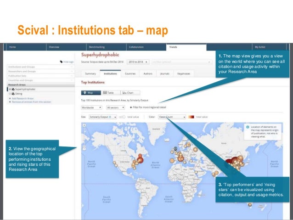Click the map zoom slider track

[85, 137]
